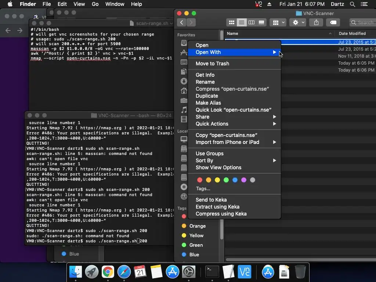Choose Open in the context menu
Screen dimensions: 376x282
point(234,45)
